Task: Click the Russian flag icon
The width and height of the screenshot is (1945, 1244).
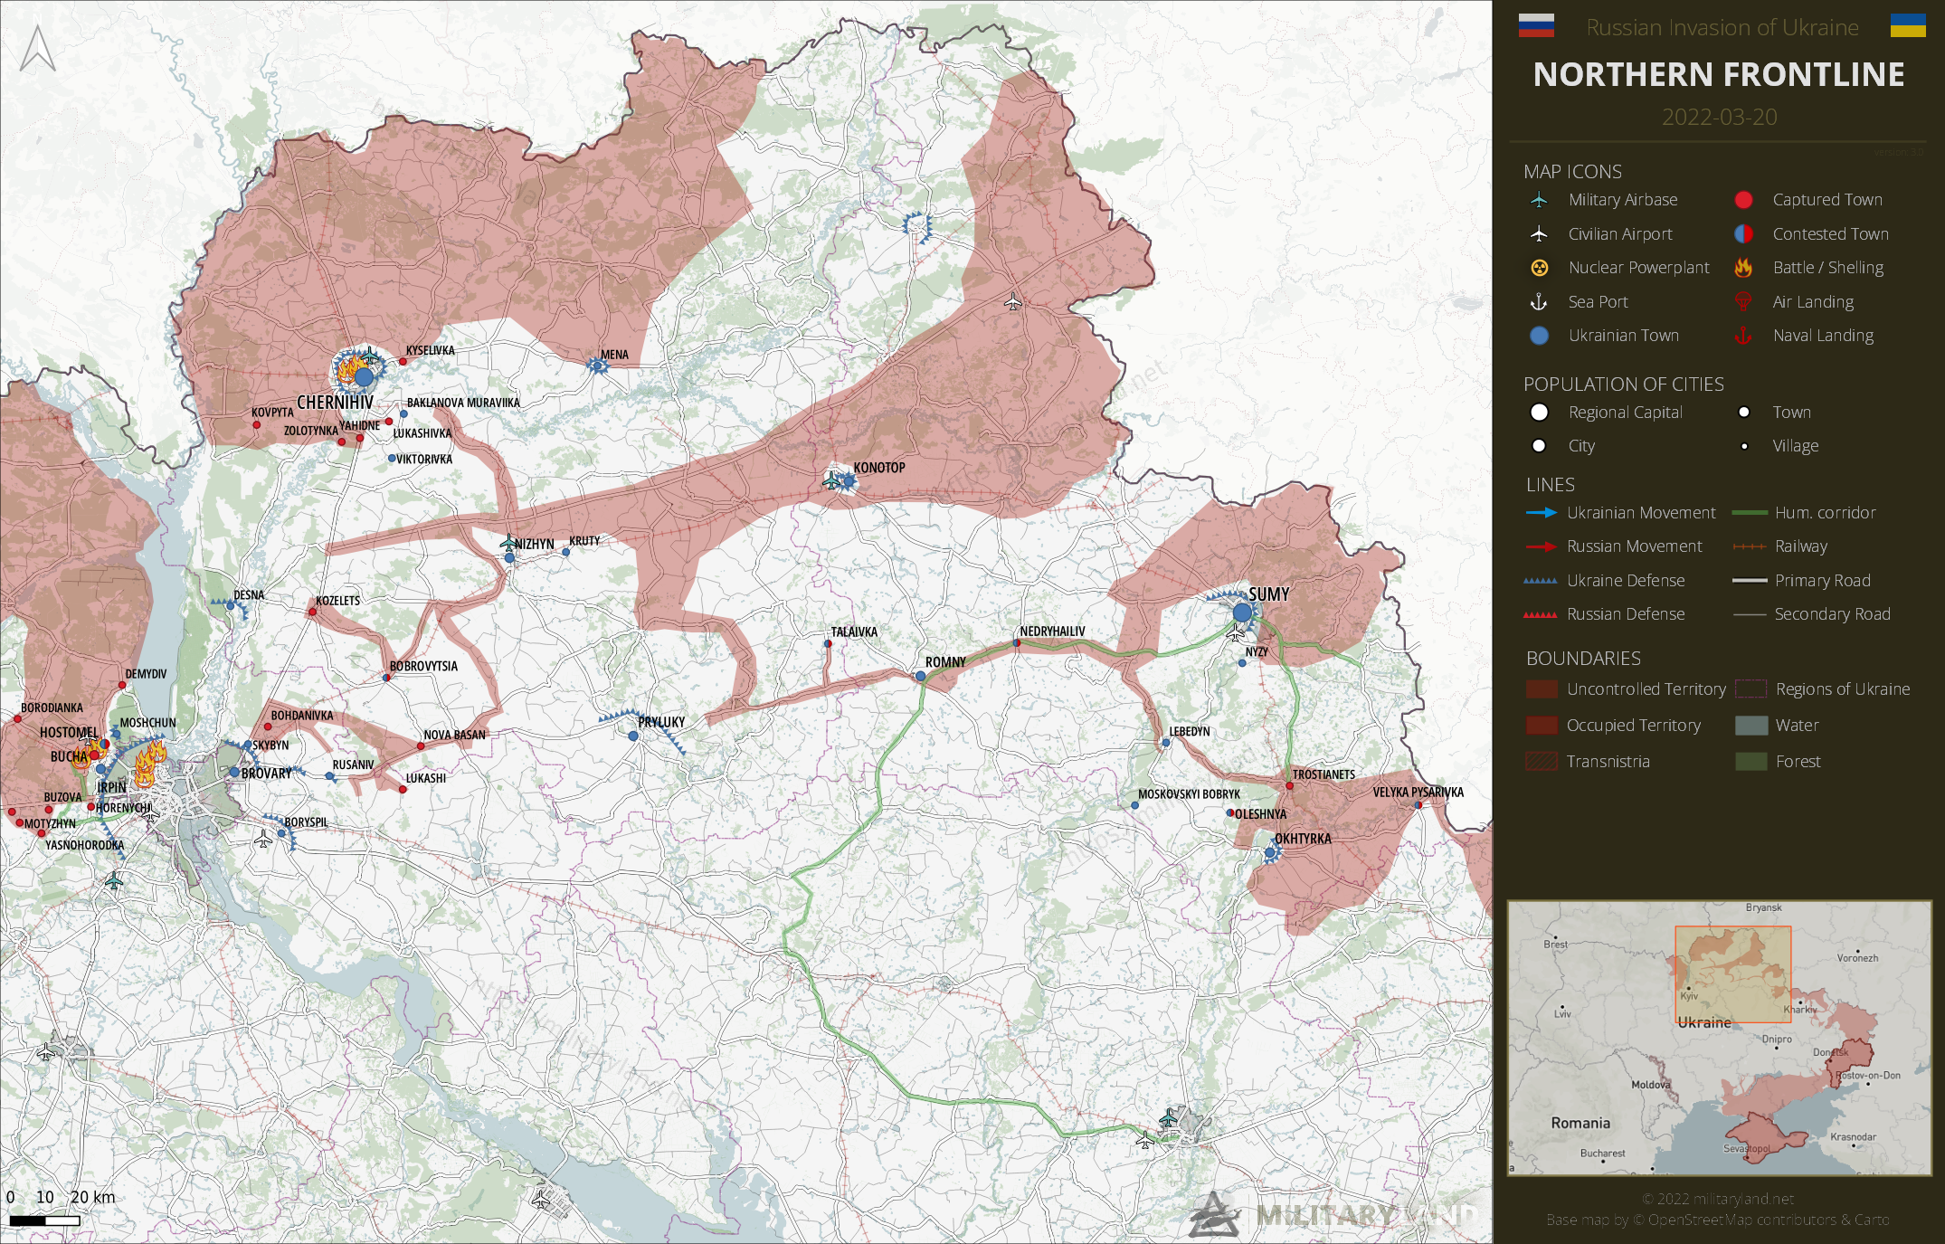Action: point(1536,25)
